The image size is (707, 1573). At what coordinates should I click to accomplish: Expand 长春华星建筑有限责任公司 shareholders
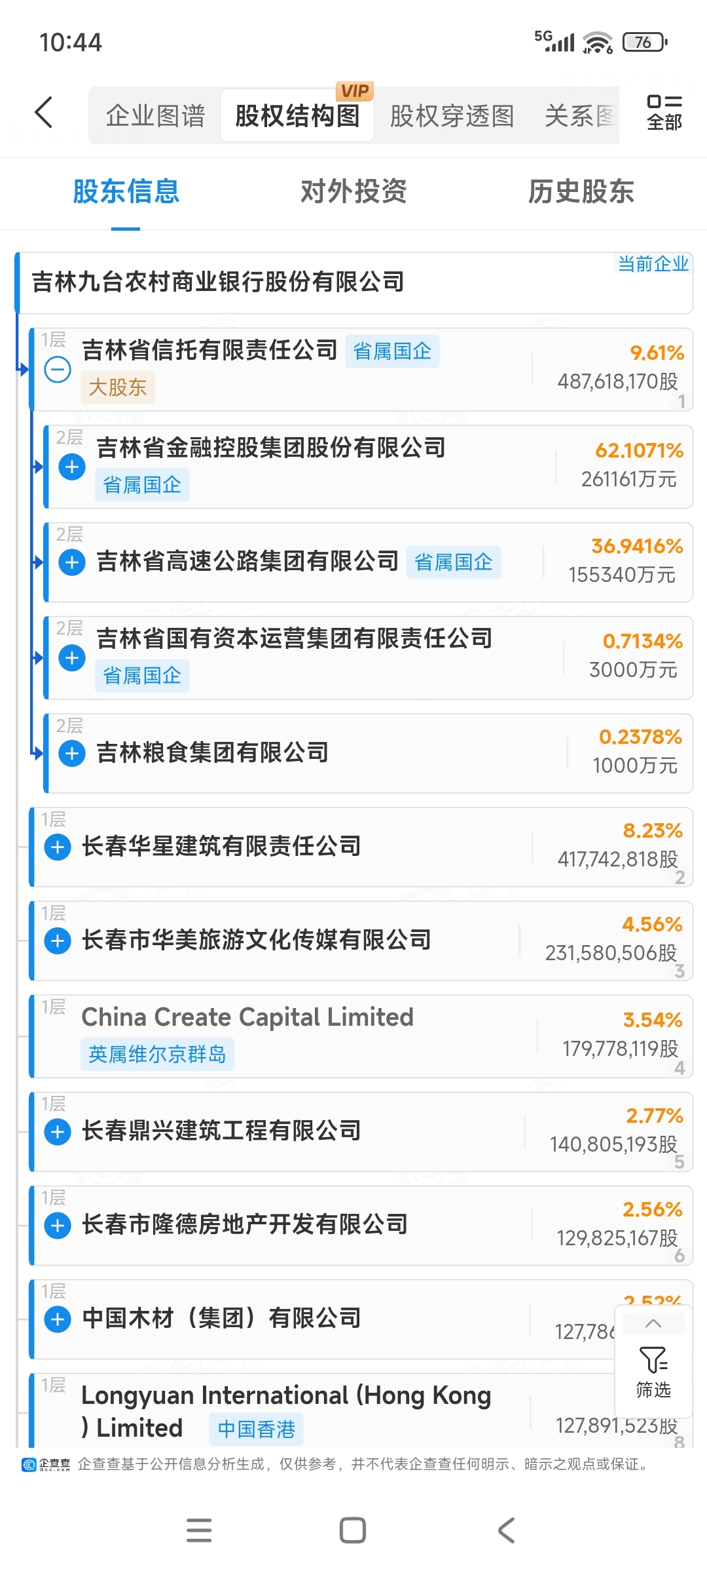[58, 847]
